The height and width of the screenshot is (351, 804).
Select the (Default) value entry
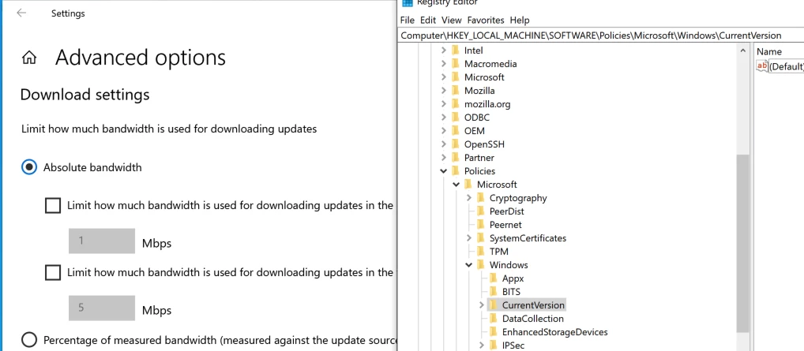coord(786,66)
